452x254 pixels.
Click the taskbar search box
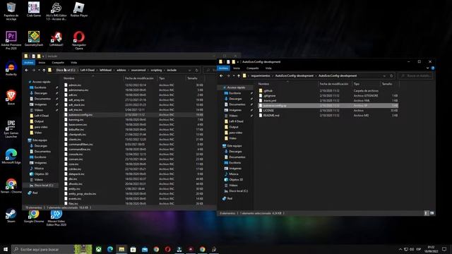(x=43, y=249)
